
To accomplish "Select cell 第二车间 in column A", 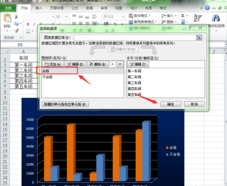I will click(23, 70).
